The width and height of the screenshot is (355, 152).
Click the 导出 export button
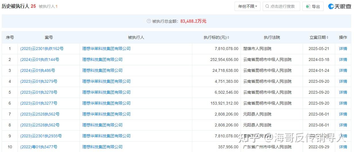[313, 6]
